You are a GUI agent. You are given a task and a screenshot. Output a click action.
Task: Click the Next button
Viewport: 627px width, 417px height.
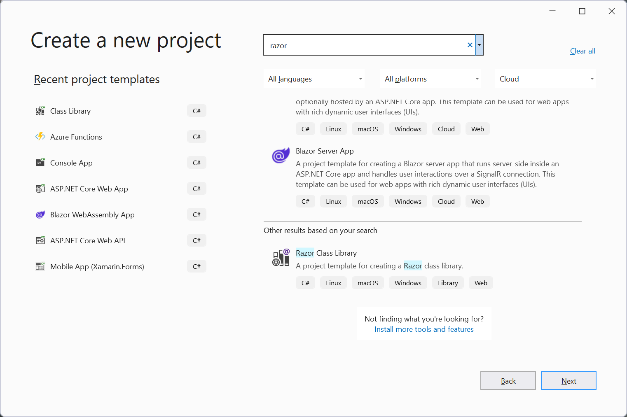pyautogui.click(x=569, y=380)
